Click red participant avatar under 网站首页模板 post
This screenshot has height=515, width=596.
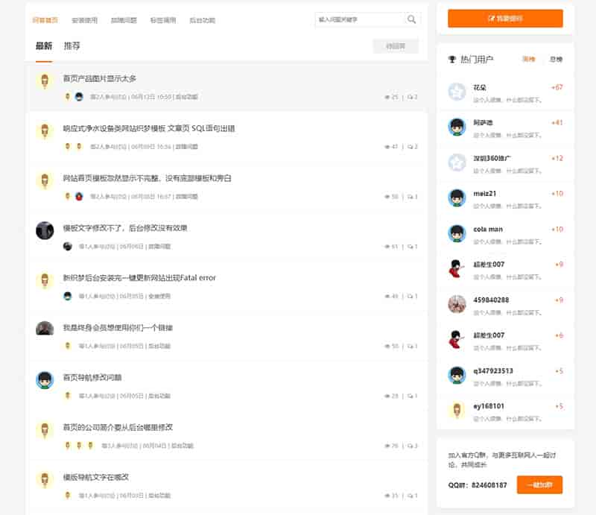(79, 197)
